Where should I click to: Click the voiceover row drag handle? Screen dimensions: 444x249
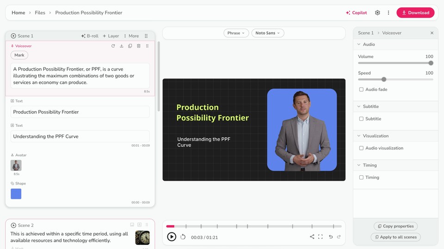point(147,46)
